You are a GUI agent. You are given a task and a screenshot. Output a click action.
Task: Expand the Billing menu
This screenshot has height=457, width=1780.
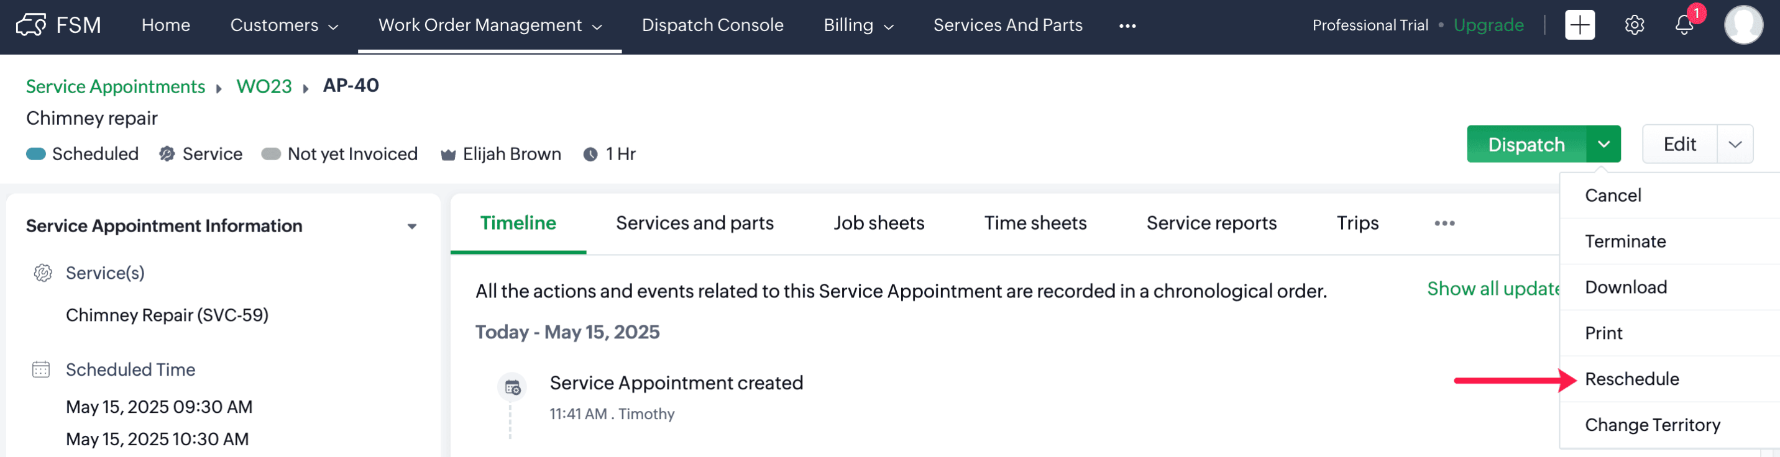(x=858, y=25)
